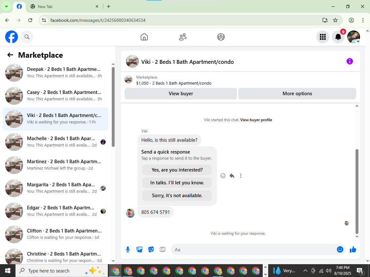The image size is (370, 277).
Task: Click the conversation list scrollbar
Action: [113, 107]
